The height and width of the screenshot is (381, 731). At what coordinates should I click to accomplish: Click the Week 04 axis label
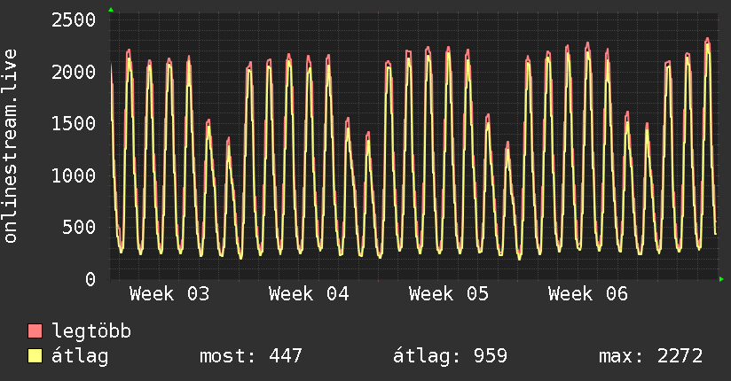coord(309,294)
